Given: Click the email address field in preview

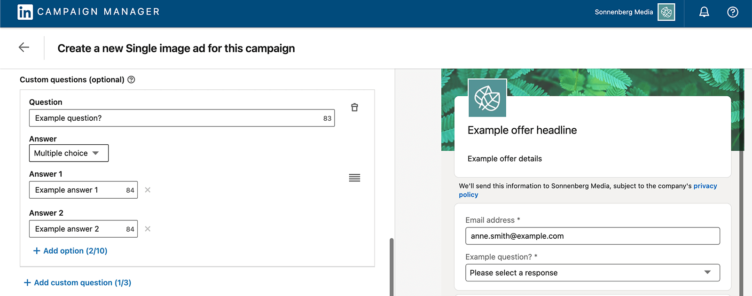Looking at the screenshot, I should click(x=592, y=236).
